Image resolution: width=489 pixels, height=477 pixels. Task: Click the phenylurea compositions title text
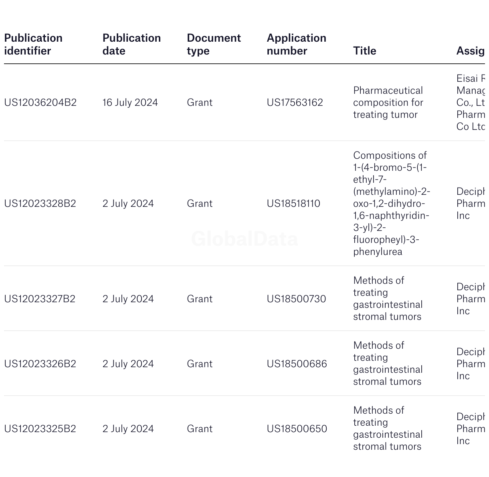[x=392, y=204]
